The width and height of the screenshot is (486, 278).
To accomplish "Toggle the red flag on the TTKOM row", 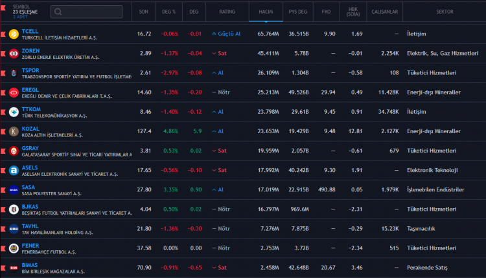I will click(x=3, y=112).
